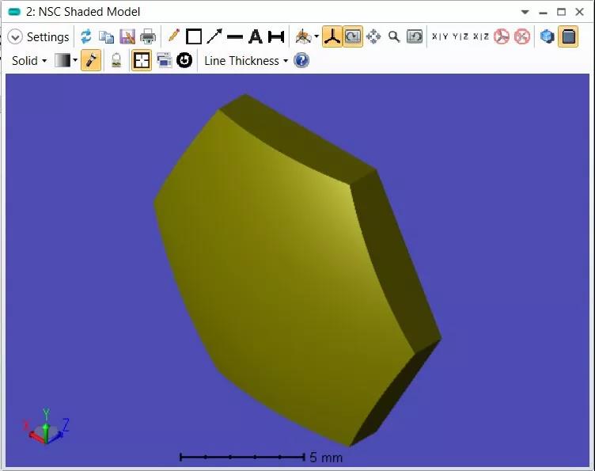Toggle the flashlight lighting button
Viewport: 595px width, 471px height.
(x=91, y=60)
